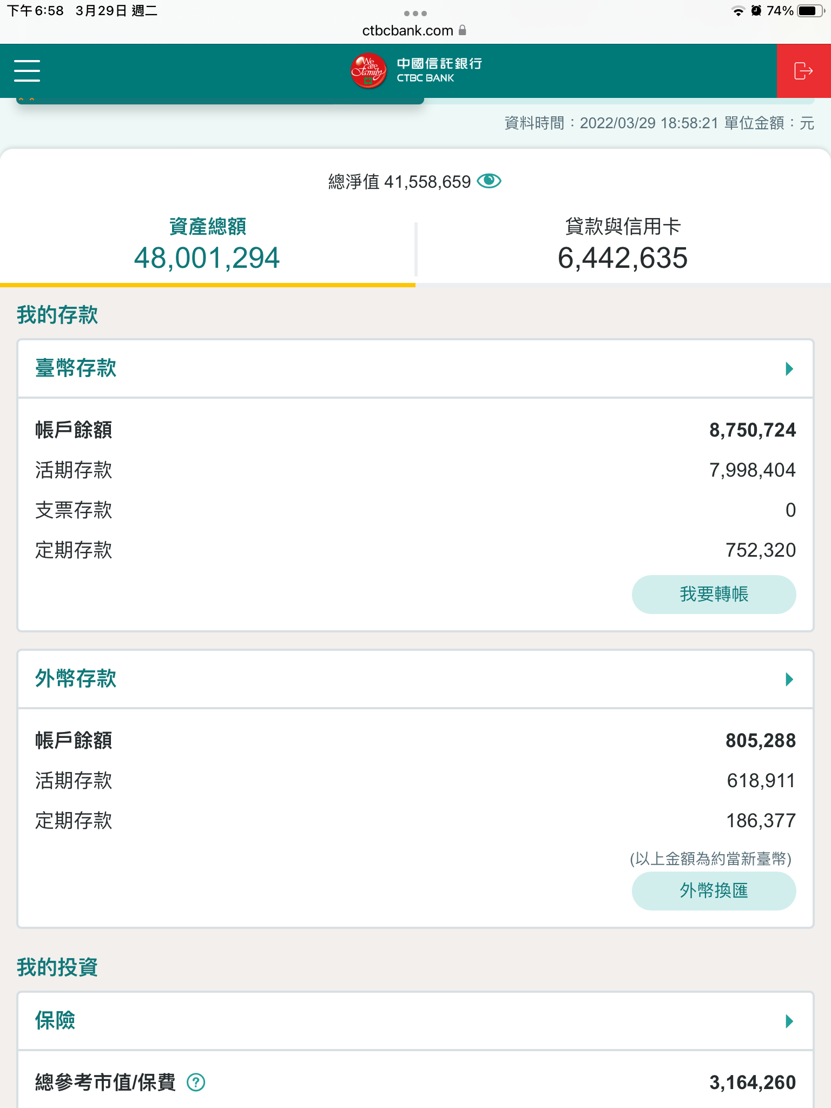This screenshot has height=1108, width=831.
Task: Open the 臺幣存款 heading link
Action: (x=76, y=368)
